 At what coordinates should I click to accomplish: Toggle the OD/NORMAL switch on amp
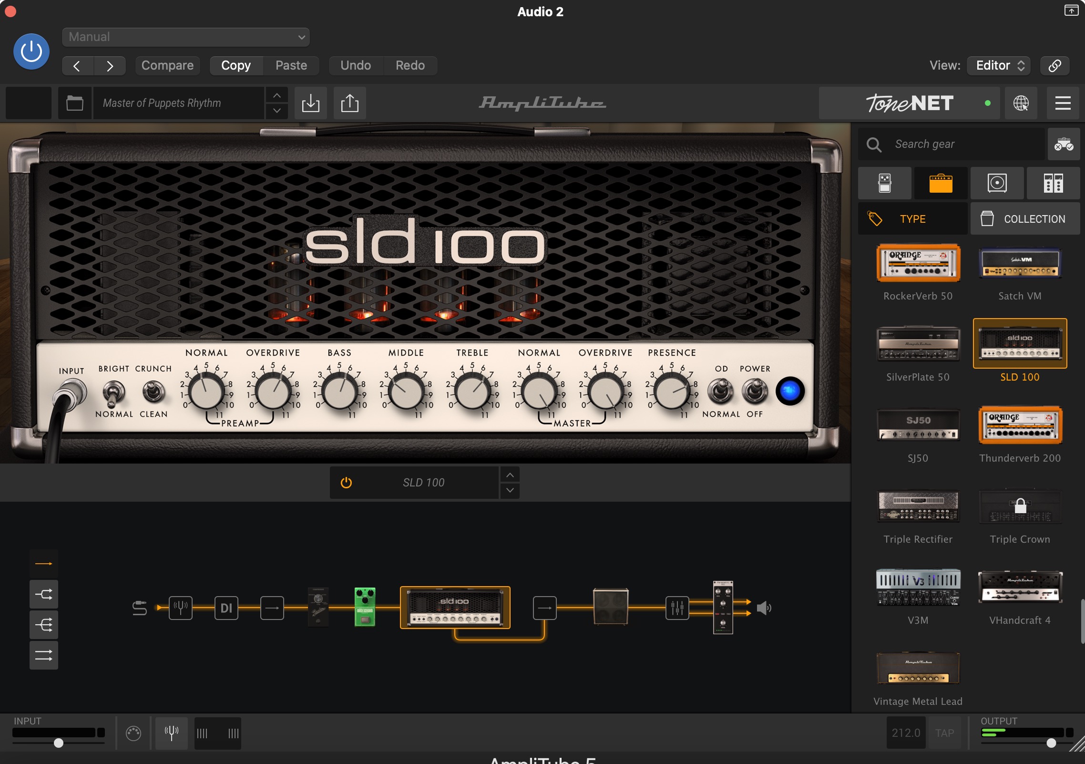720,391
